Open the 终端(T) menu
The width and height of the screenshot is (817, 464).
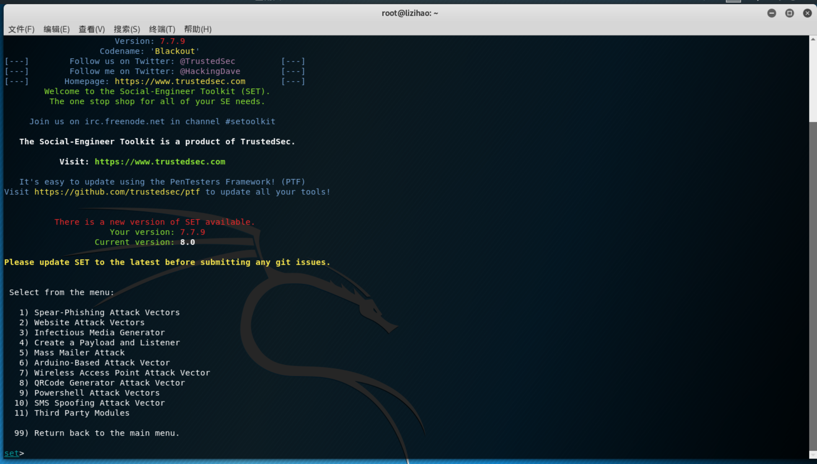click(x=162, y=29)
